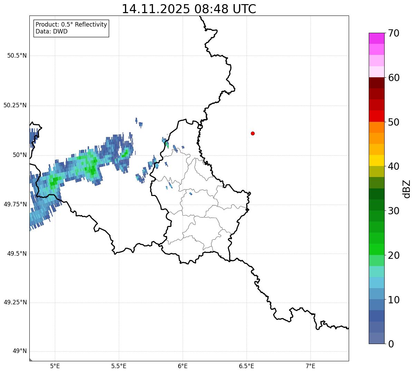Pick the dark maroon colorbar segment
Viewport: 415px width, 373px height.
click(376, 83)
